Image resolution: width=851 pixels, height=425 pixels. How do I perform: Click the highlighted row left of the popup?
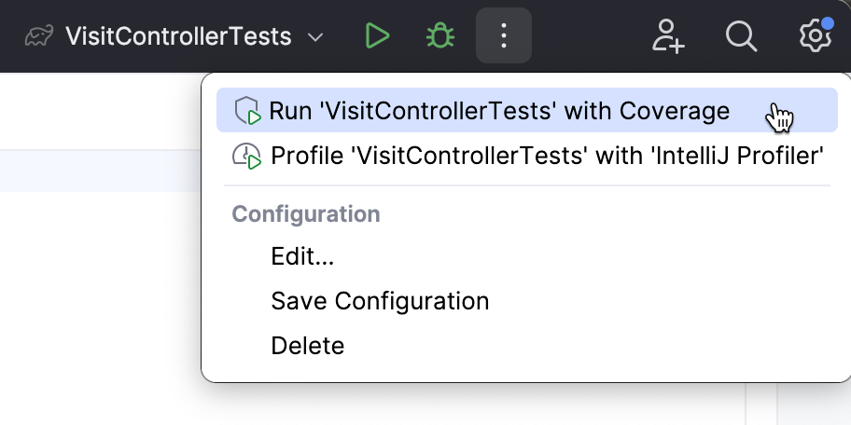tap(100, 173)
